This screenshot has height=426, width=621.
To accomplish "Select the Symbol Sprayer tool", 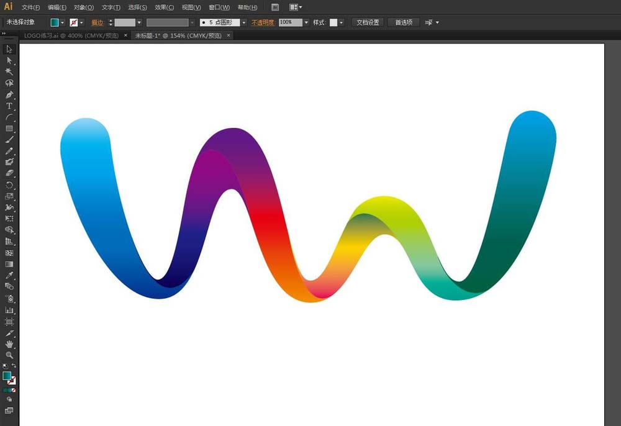I will (9, 299).
